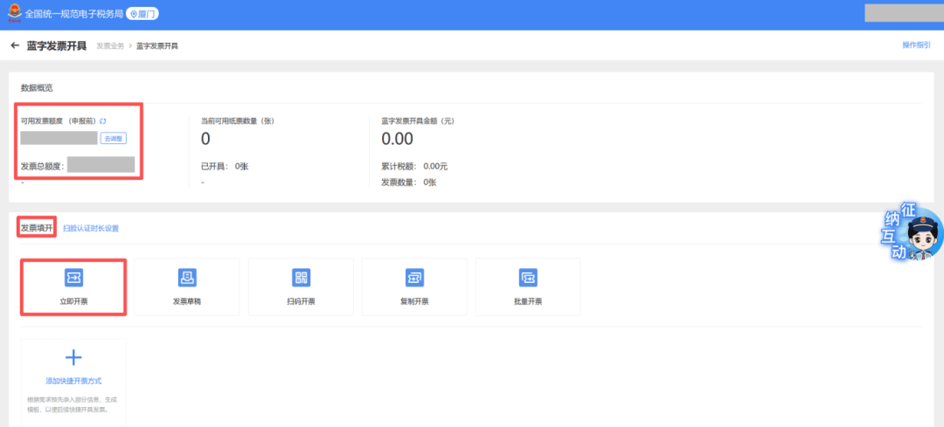The width and height of the screenshot is (944, 427).
Task: Switch to the 发票填开 tab
Action: click(x=37, y=228)
